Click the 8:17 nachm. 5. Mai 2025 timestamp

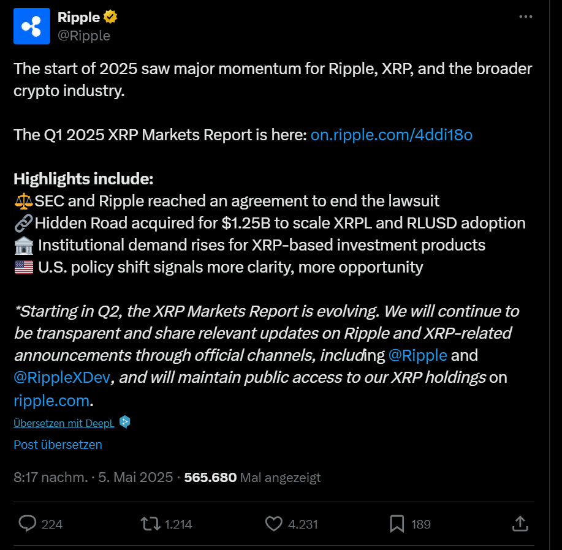[x=93, y=477]
